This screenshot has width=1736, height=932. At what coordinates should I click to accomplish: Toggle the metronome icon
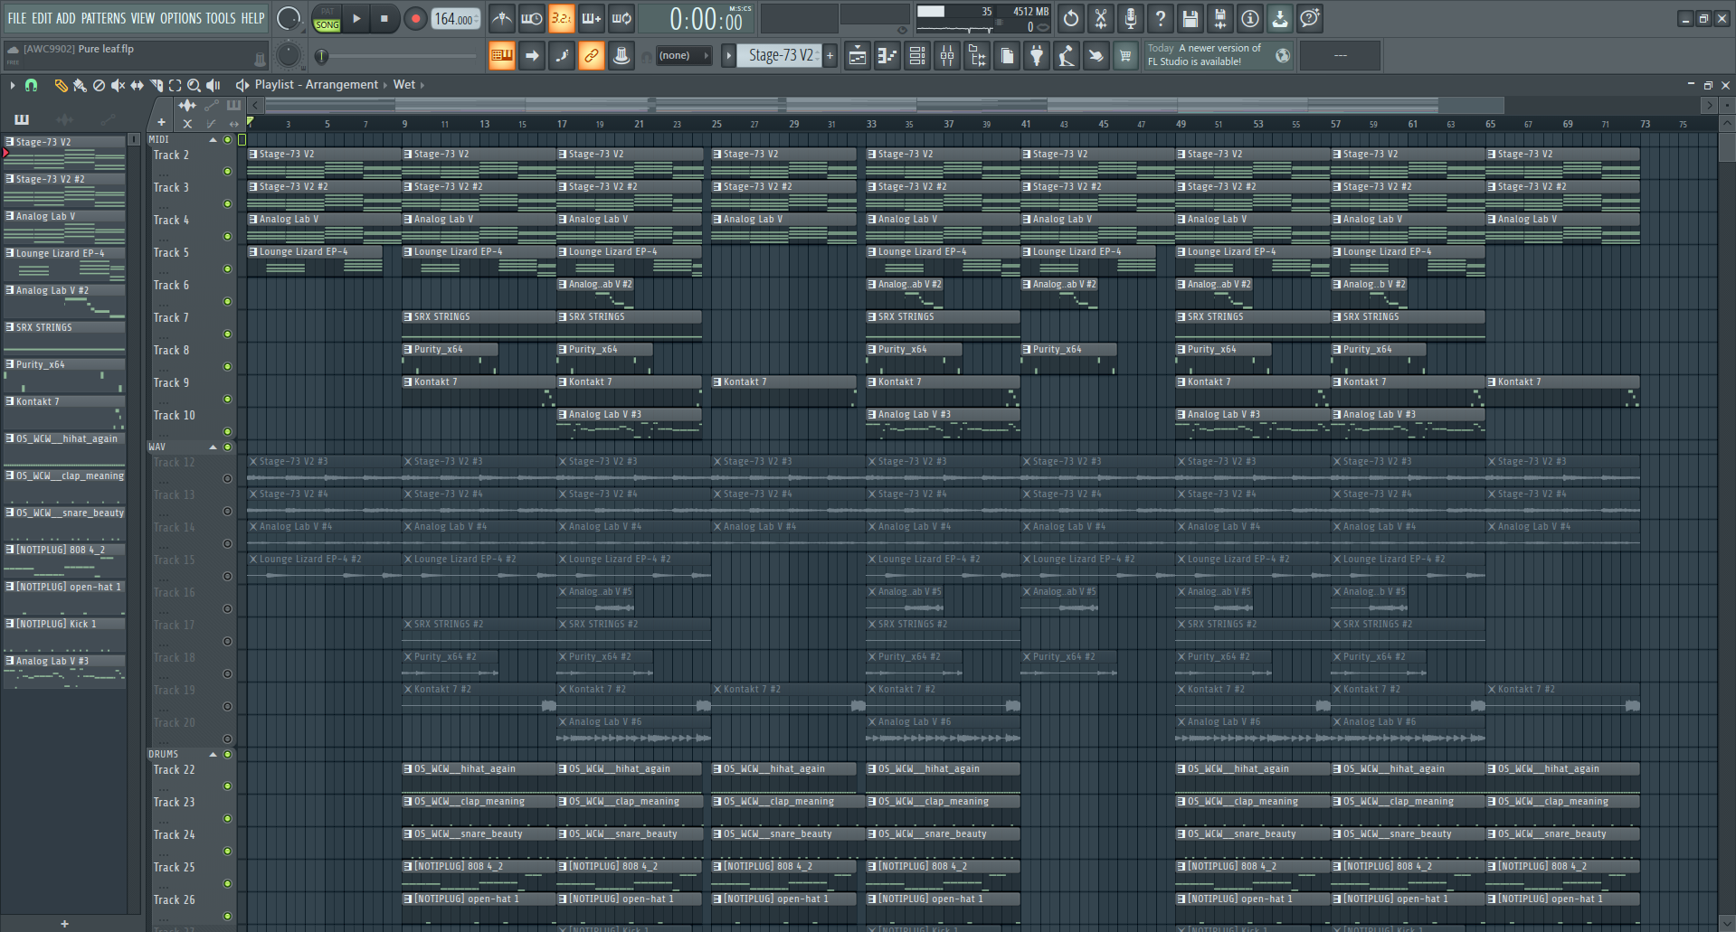tap(502, 18)
